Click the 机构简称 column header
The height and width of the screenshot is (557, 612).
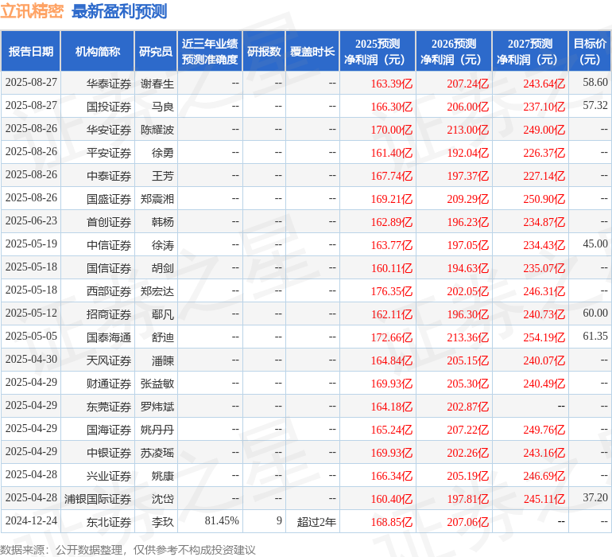pyautogui.click(x=97, y=52)
